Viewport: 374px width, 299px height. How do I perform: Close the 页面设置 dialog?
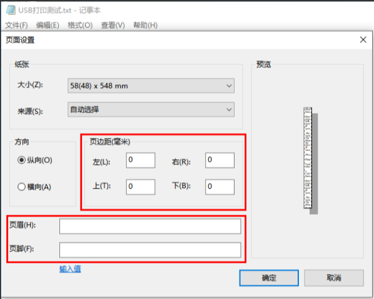pyautogui.click(x=363, y=40)
